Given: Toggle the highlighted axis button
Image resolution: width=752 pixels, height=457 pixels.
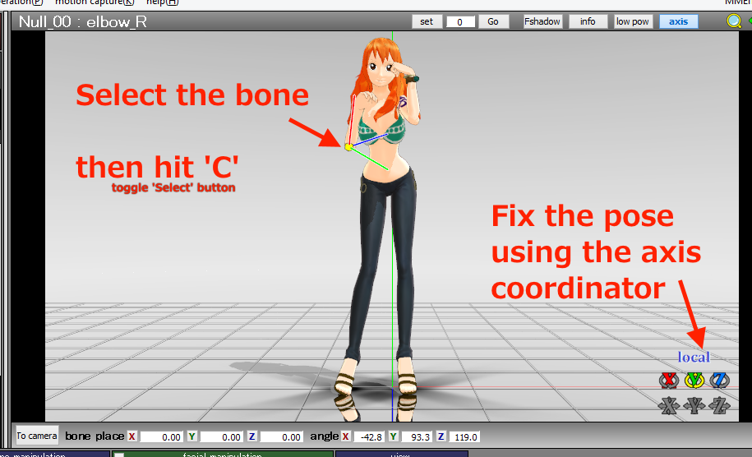Looking at the screenshot, I should click(678, 21).
